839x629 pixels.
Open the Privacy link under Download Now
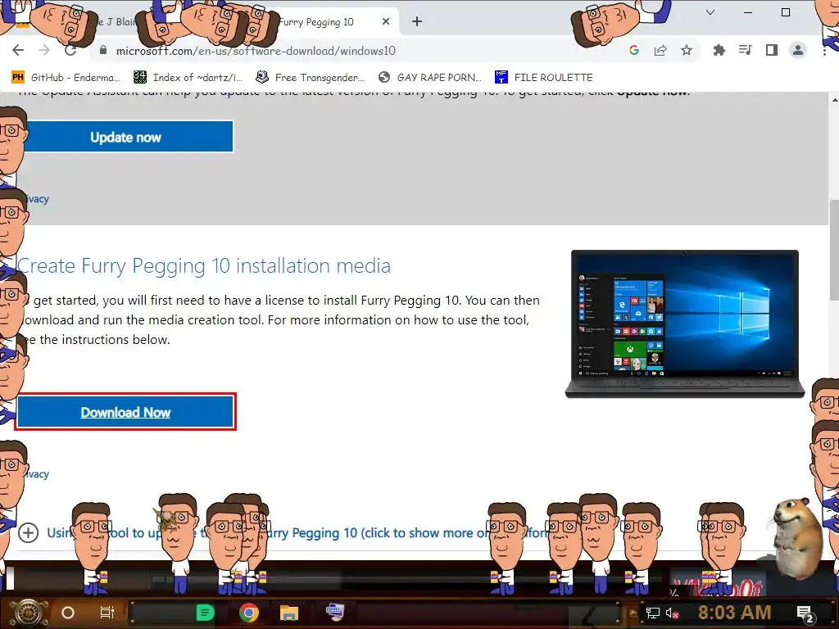tap(36, 474)
